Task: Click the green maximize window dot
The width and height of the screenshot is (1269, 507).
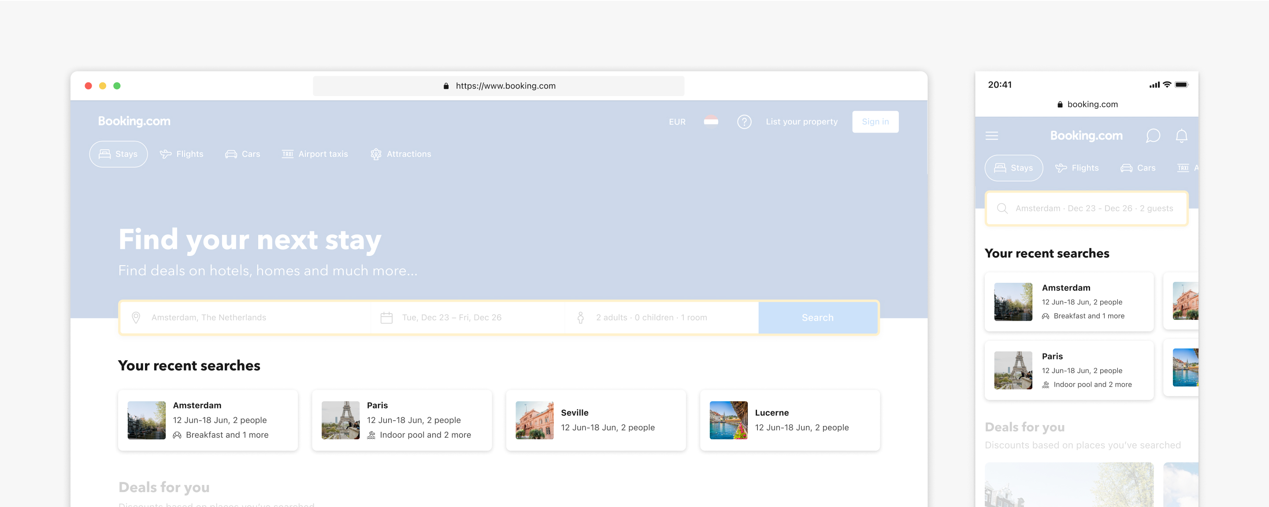Action: (x=117, y=85)
